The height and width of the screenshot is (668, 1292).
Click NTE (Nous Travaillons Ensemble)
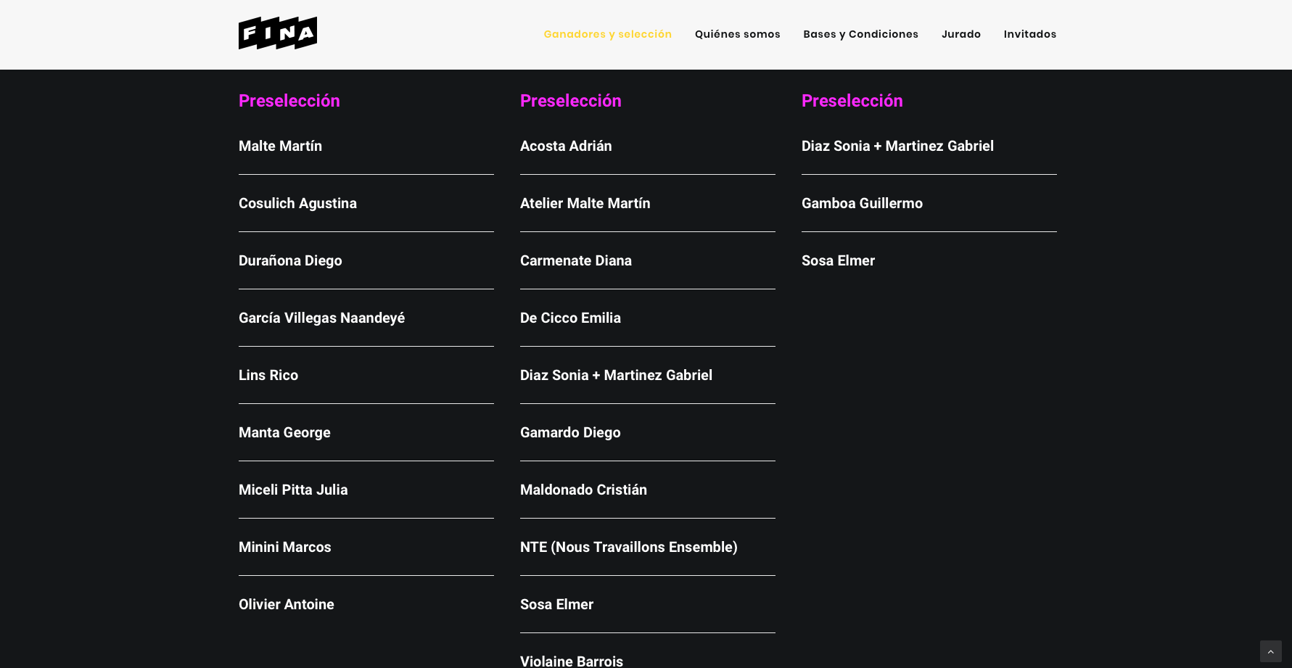point(628,547)
